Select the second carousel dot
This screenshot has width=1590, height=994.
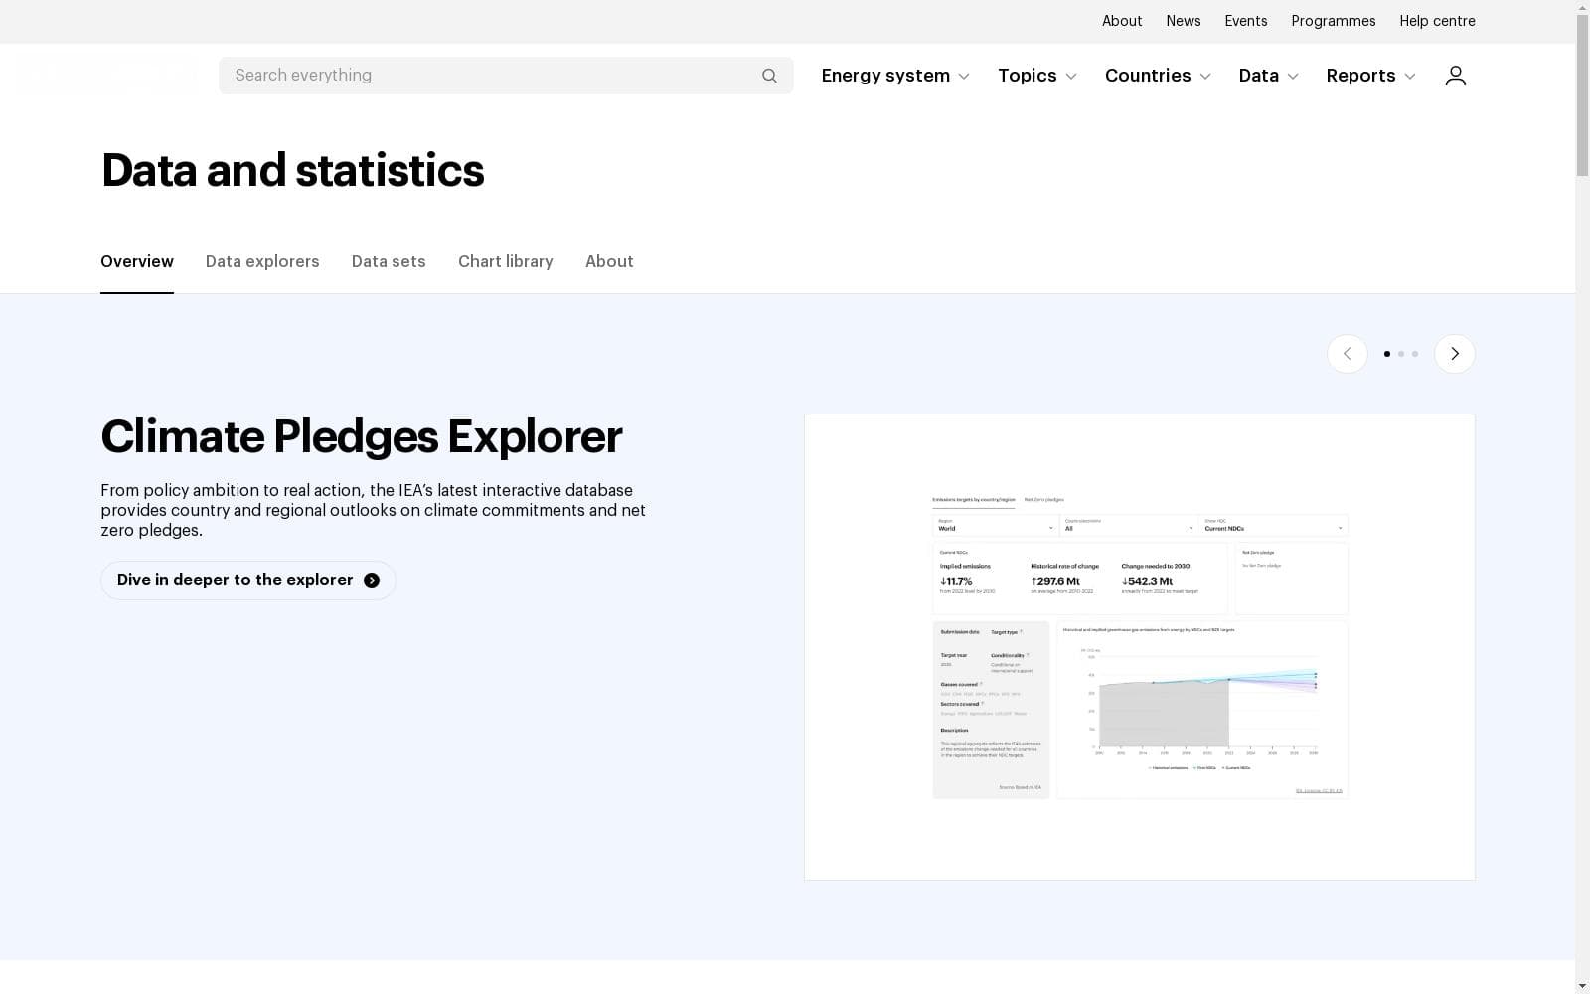(1401, 354)
